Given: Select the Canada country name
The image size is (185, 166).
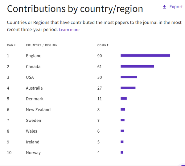Looking at the screenshot, I should coord(33,66).
